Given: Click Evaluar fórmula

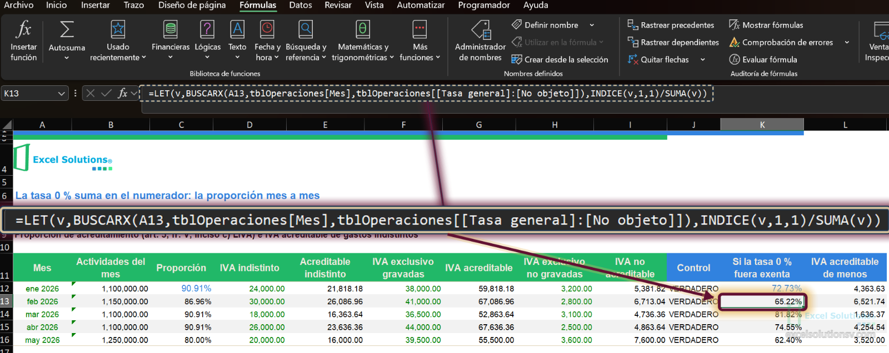Looking at the screenshot, I should pos(763,59).
